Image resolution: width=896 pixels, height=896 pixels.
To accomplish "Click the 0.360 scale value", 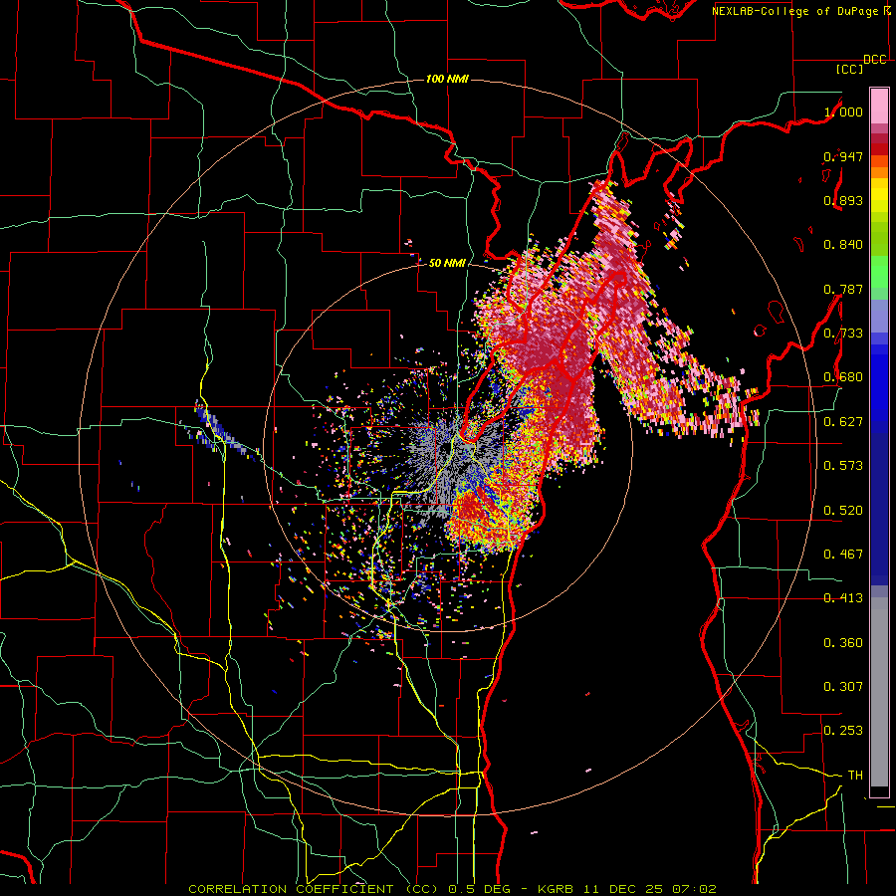I will [x=843, y=643].
